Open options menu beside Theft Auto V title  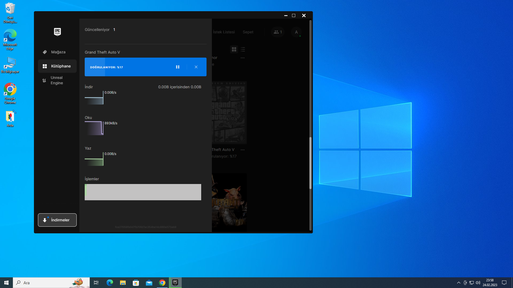coord(243,150)
